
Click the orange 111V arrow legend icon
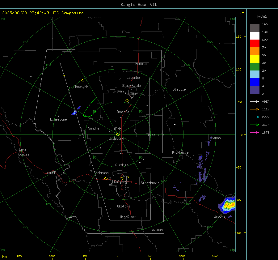[255, 109]
